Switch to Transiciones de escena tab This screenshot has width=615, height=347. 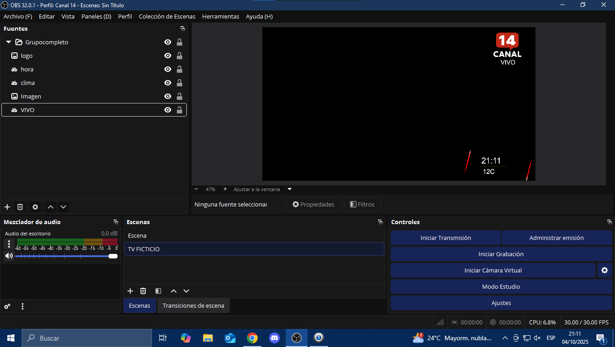coord(193,305)
